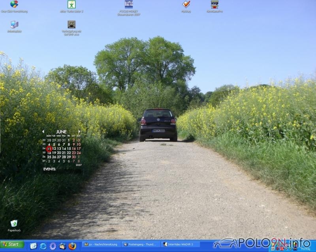Go to next month in calendar widget

(79, 132)
